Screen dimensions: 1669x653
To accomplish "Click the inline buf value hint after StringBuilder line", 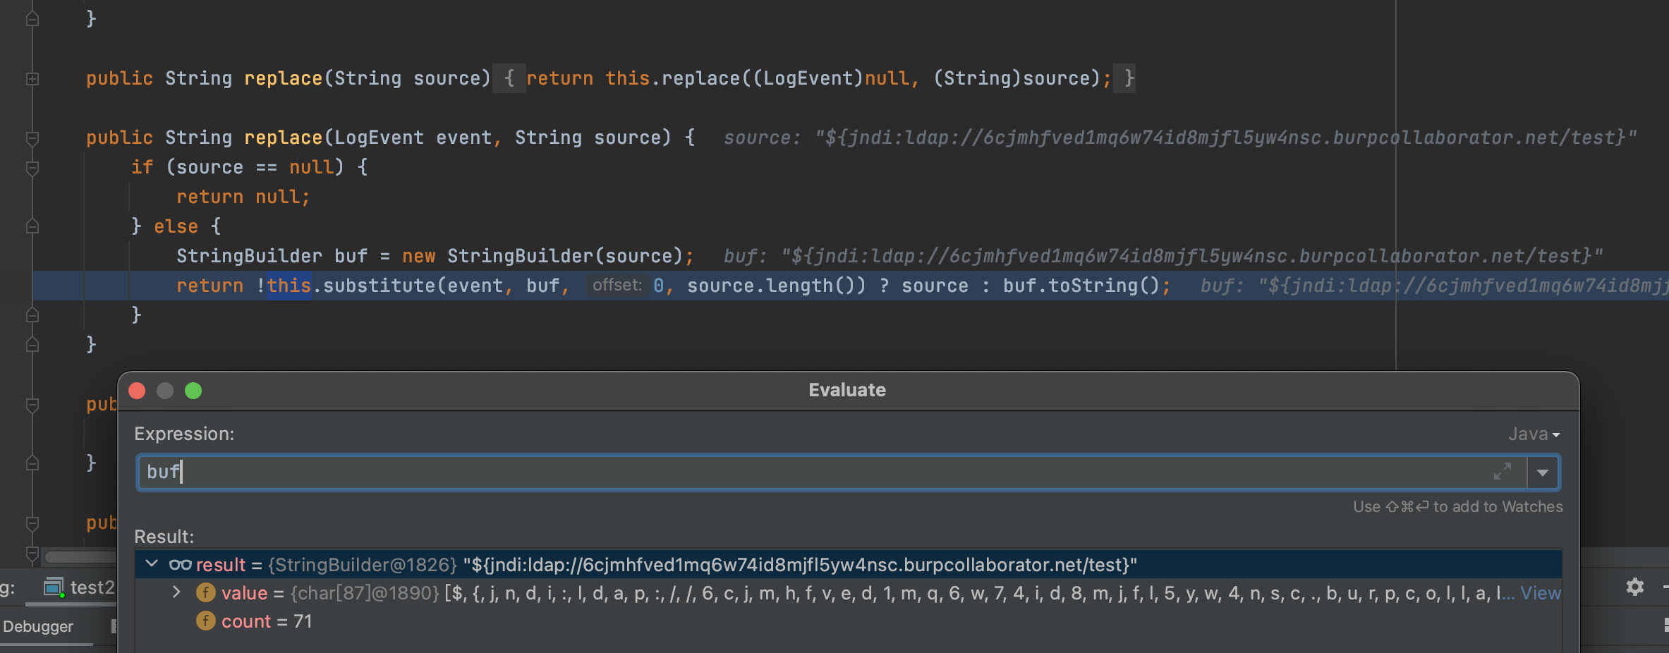I will pyautogui.click(x=1163, y=256).
